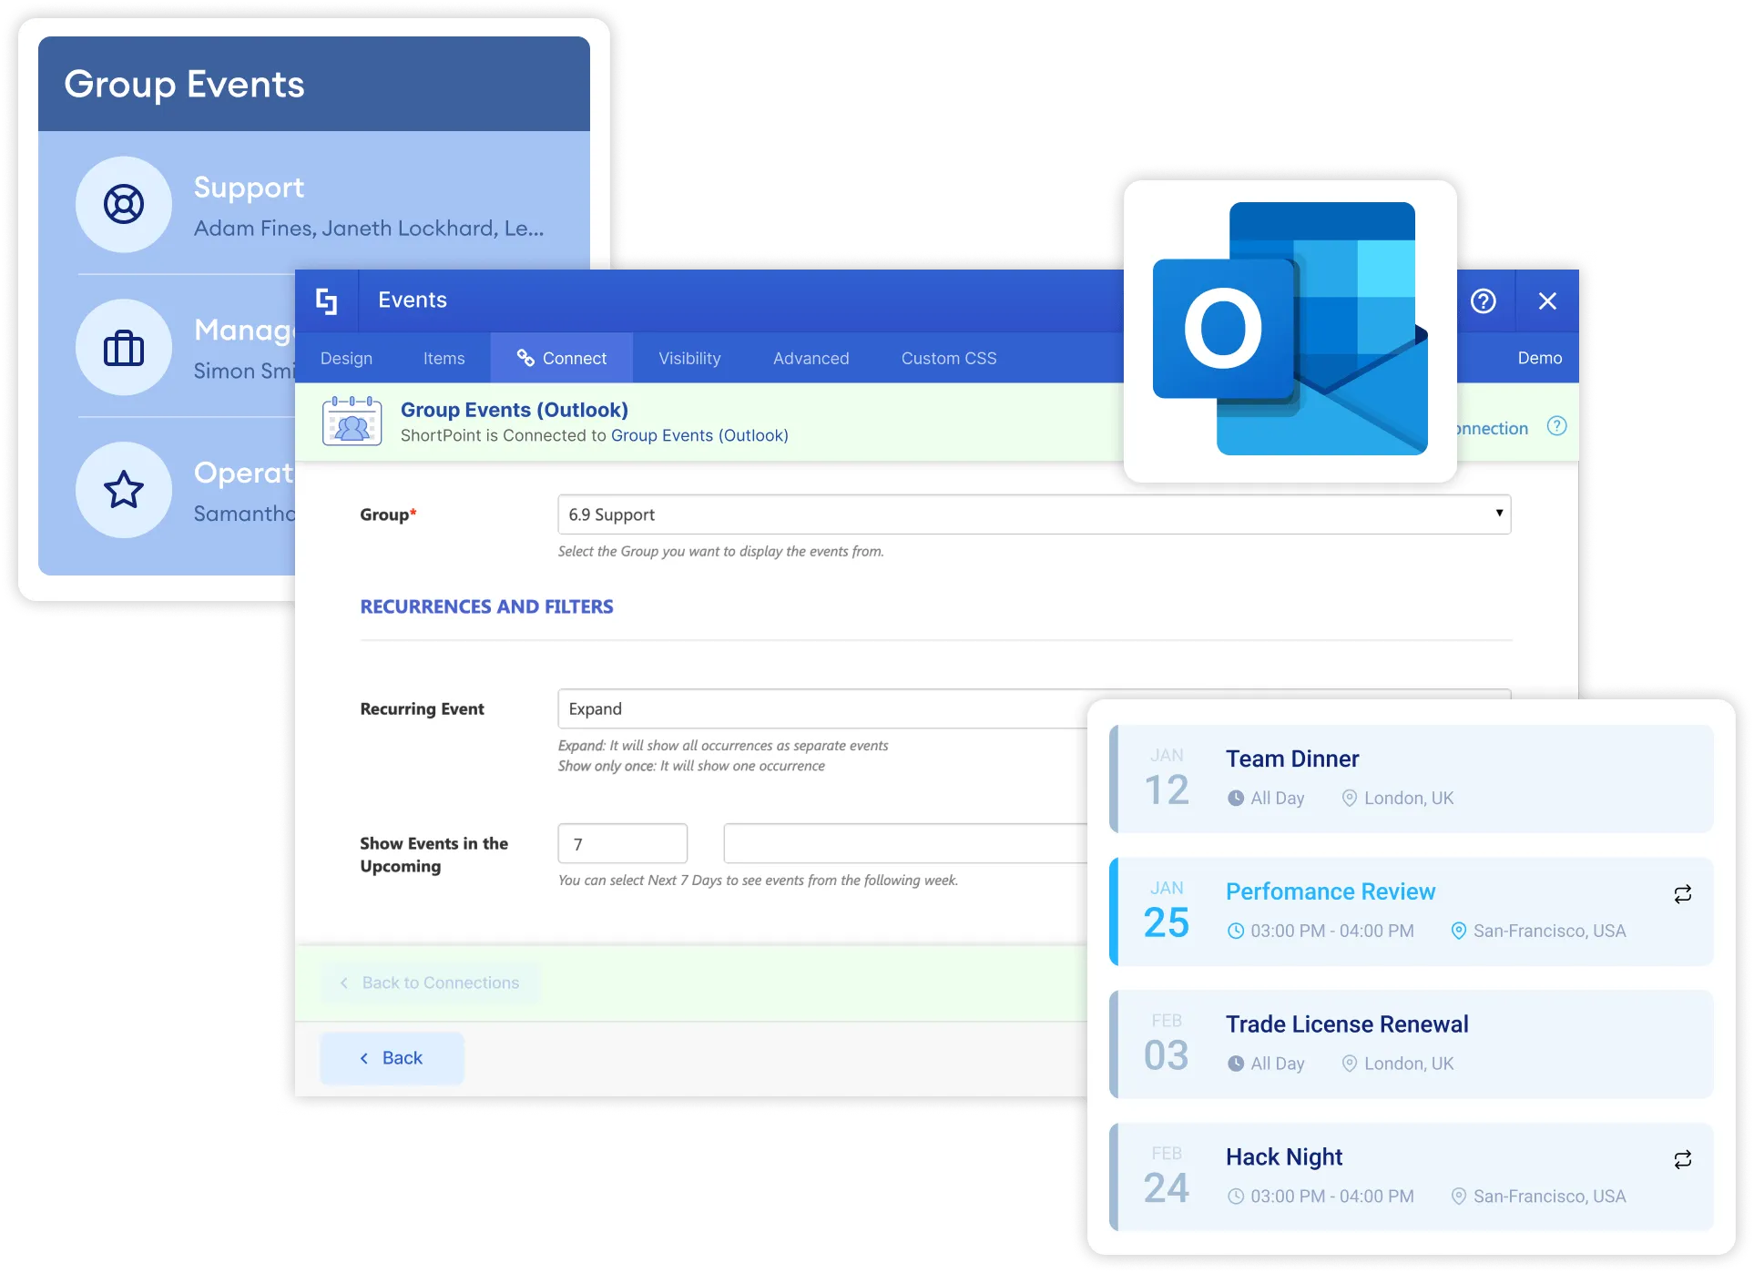Click the Support headset icon in Group Events
1754x1273 pixels.
(124, 204)
